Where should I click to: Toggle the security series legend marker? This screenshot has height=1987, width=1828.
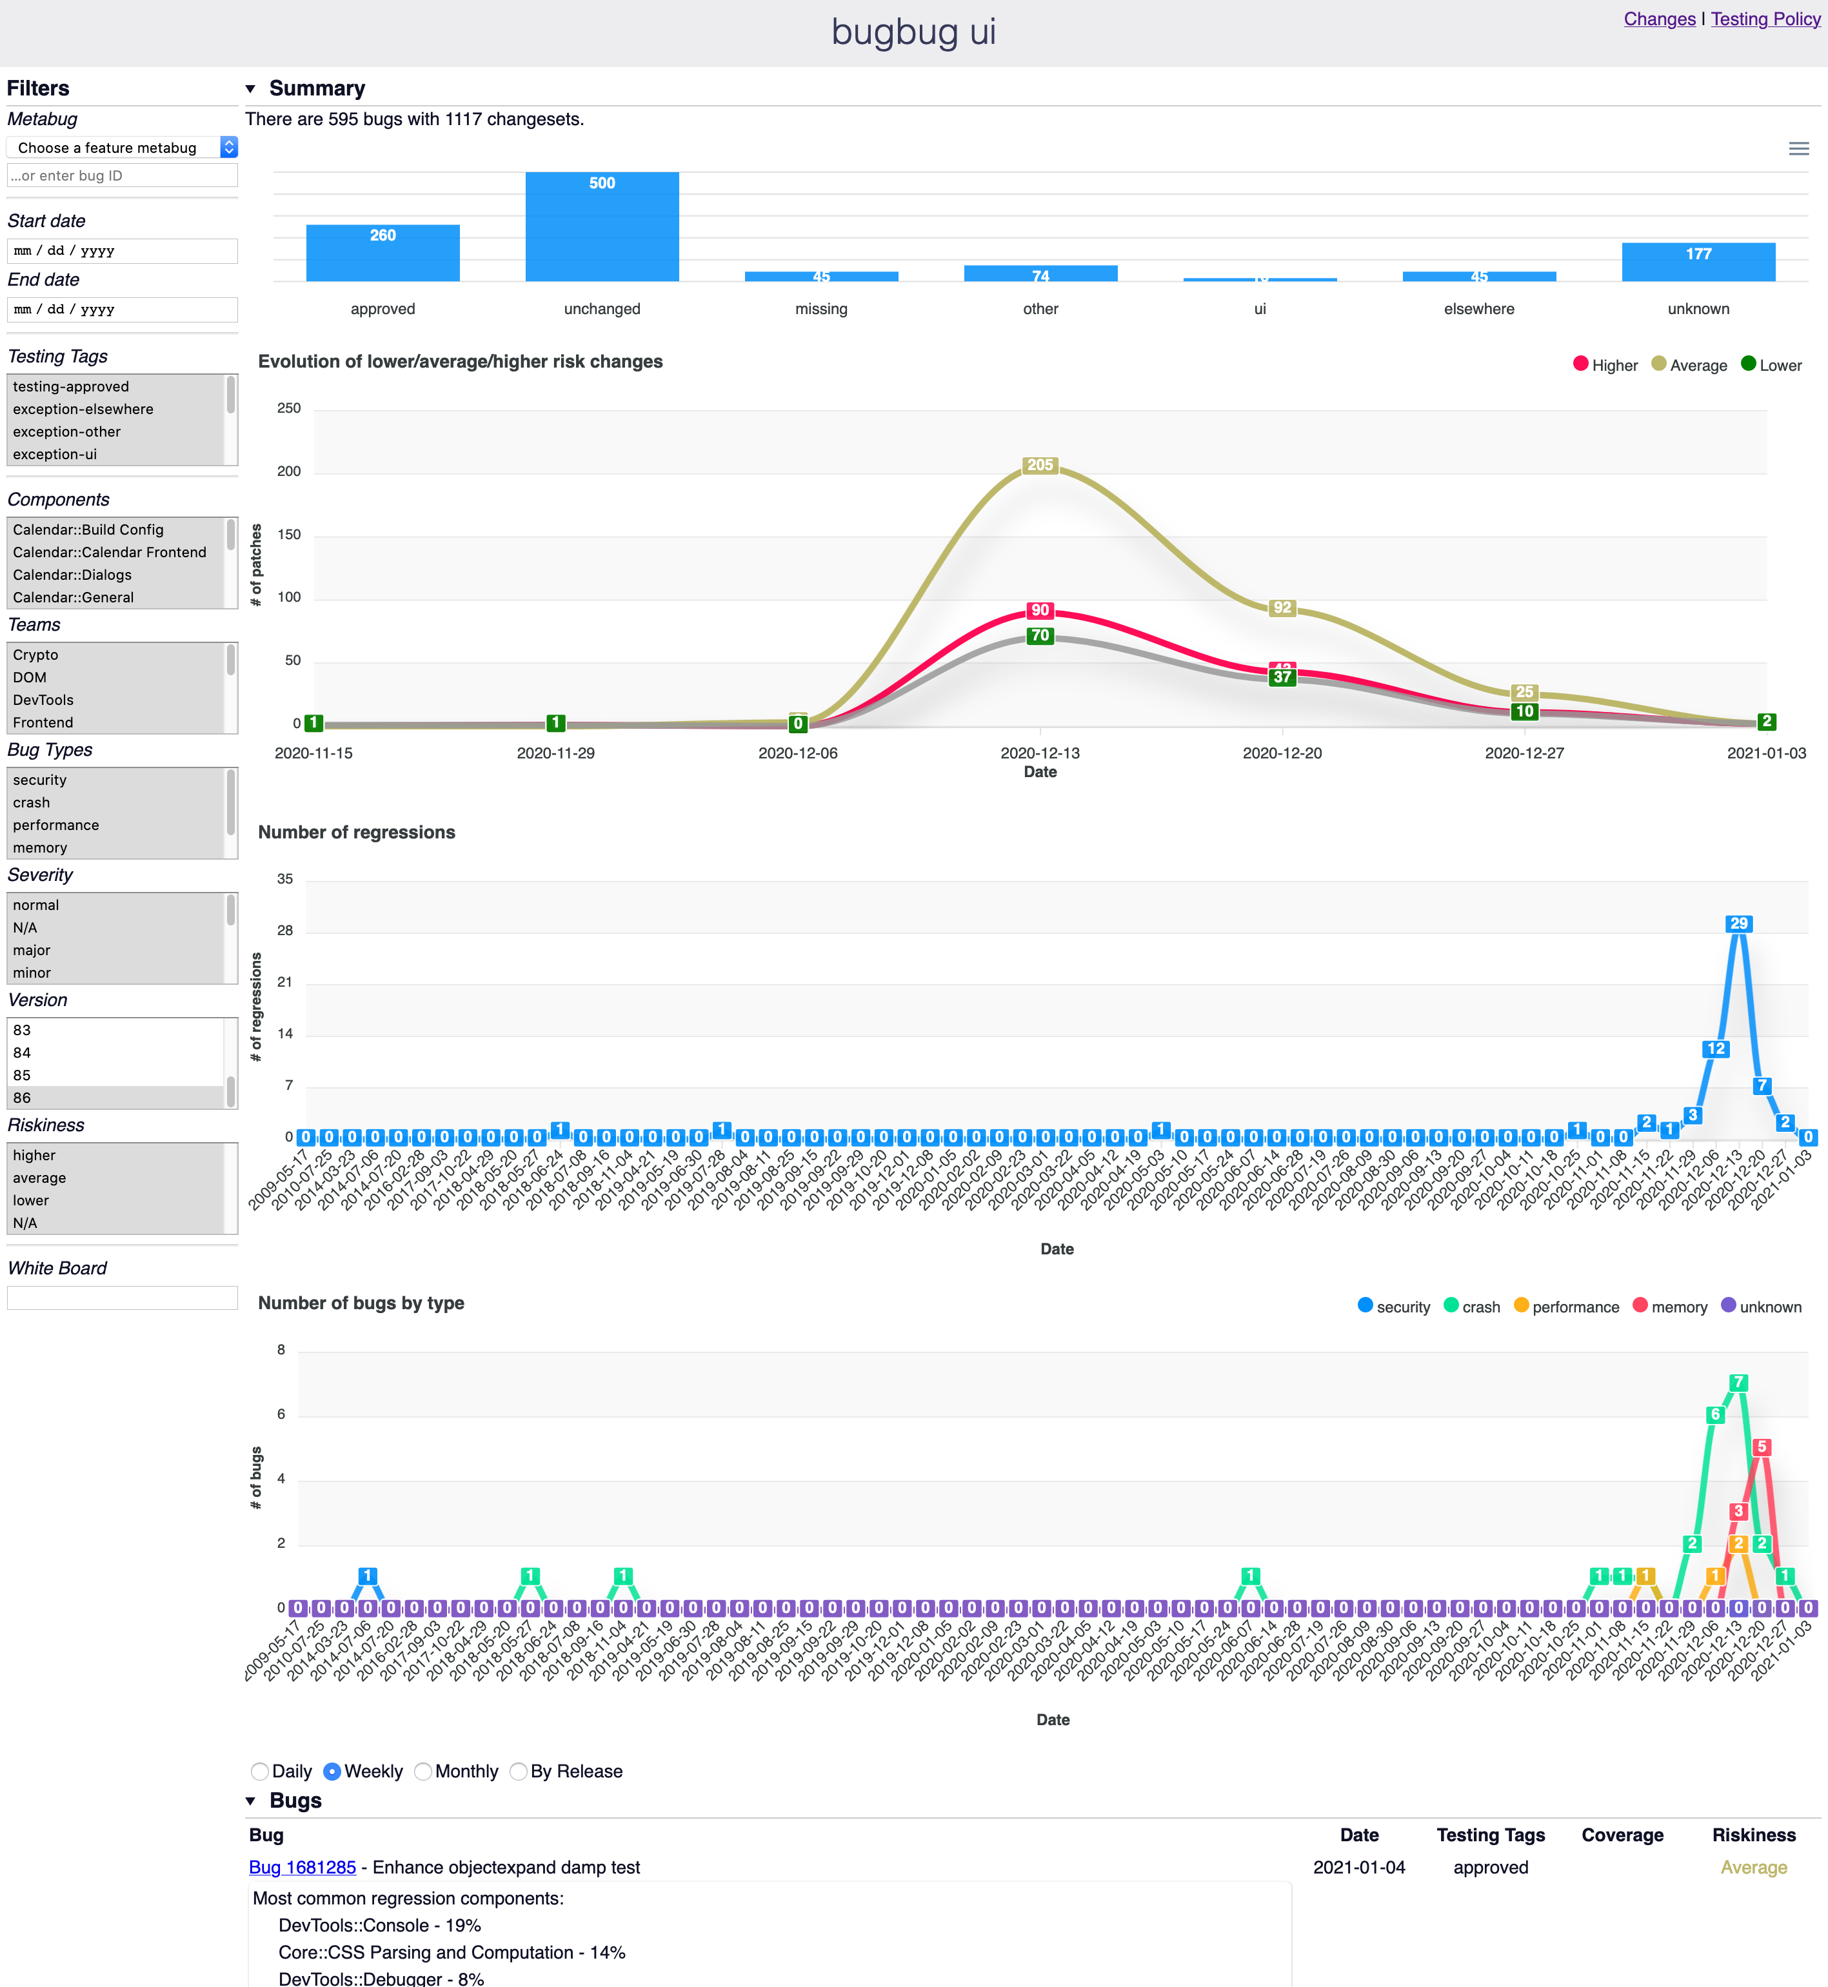click(1365, 1305)
